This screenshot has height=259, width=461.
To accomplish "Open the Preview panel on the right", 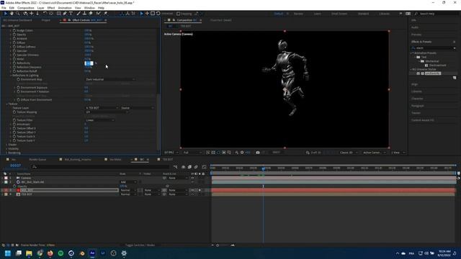I will pos(416,35).
